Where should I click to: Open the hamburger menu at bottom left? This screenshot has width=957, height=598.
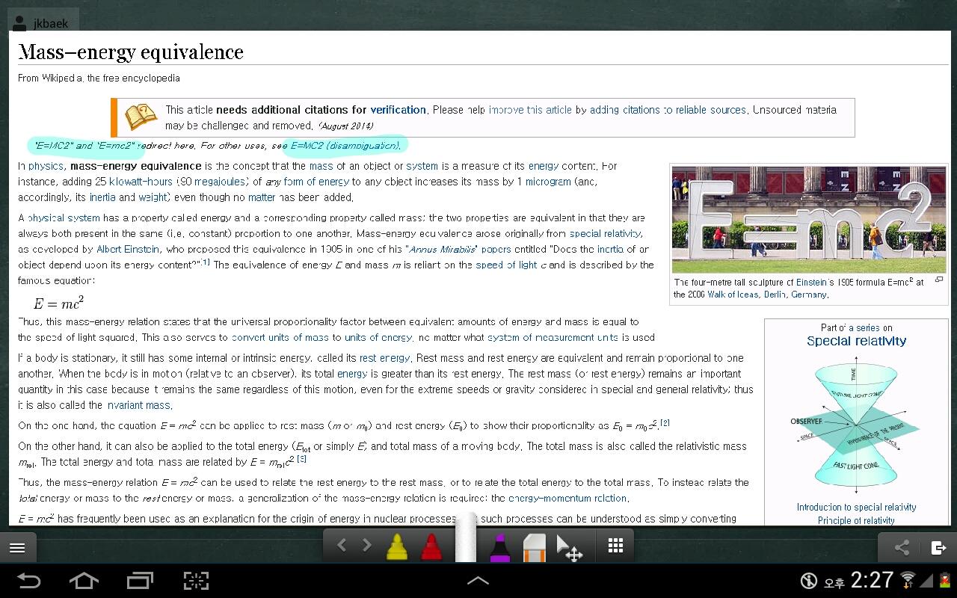tap(17, 548)
